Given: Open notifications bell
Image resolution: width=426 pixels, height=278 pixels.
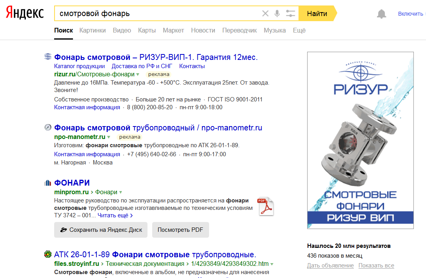Looking at the screenshot, I should tap(381, 14).
